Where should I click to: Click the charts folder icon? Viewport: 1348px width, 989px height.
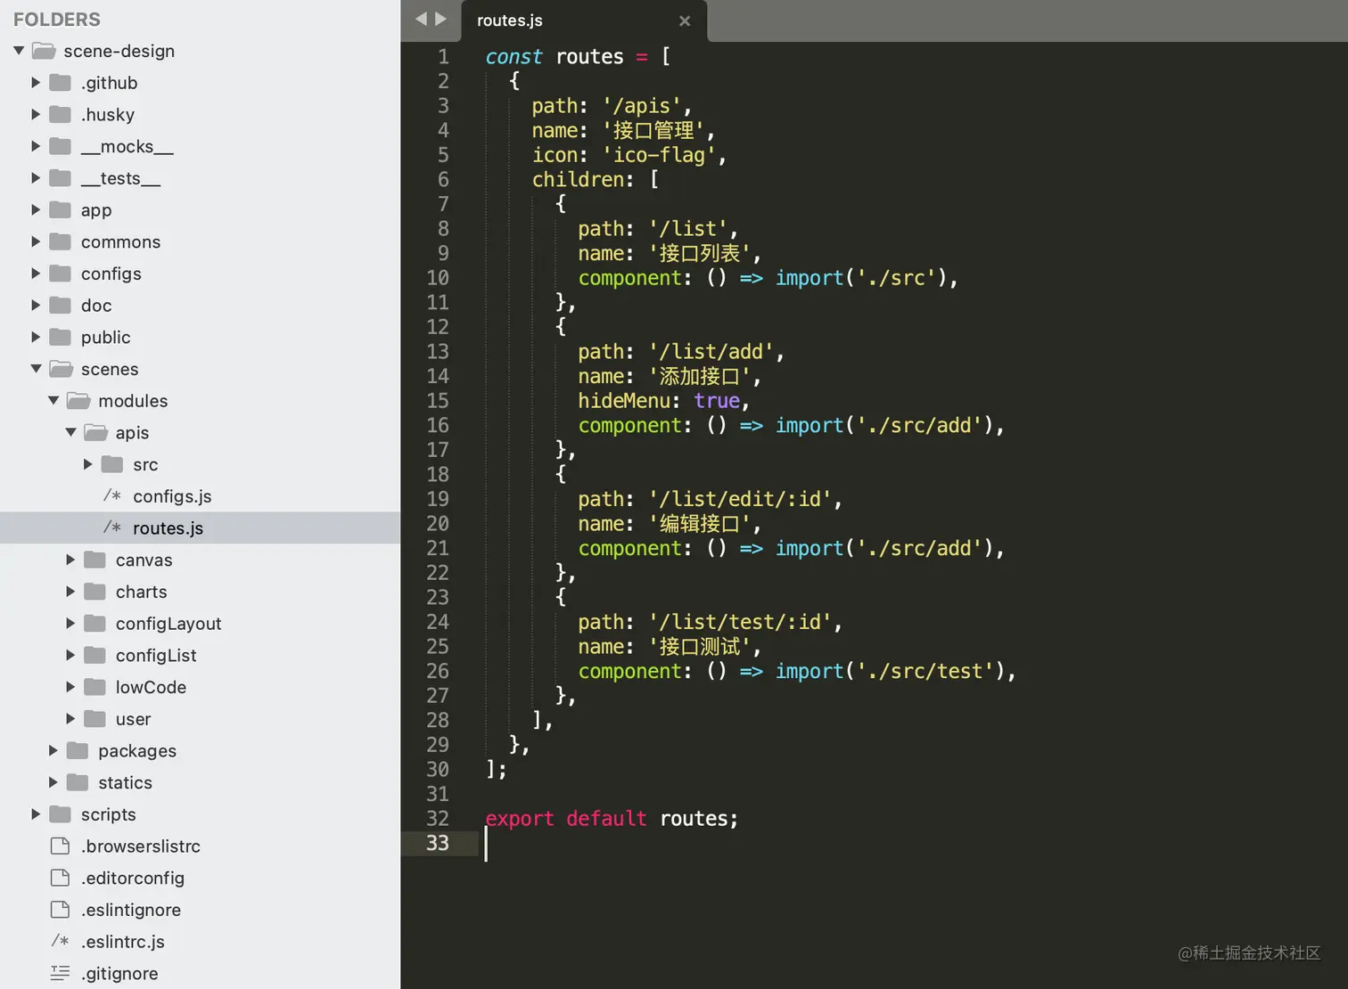(95, 592)
